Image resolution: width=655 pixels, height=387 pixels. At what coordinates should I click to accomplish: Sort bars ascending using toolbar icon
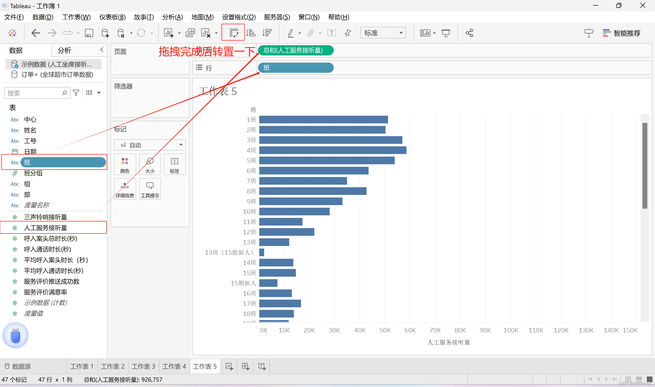coord(251,33)
